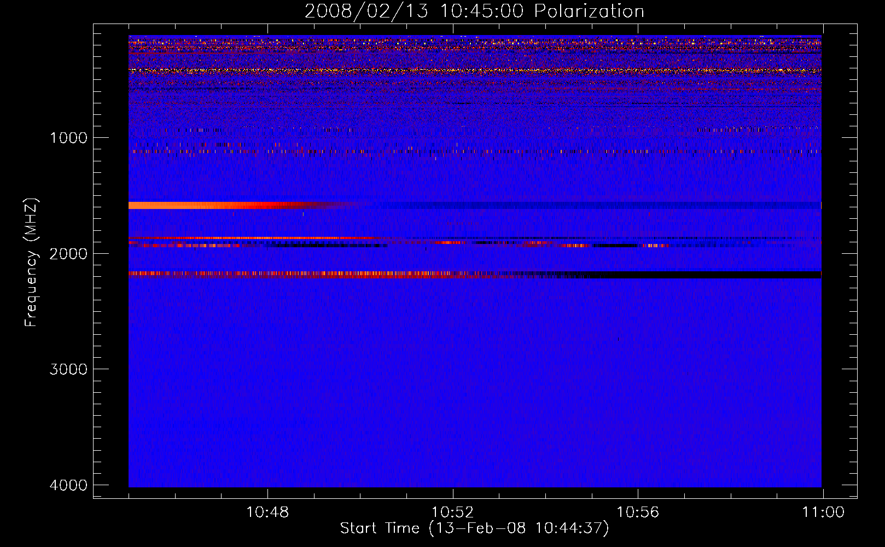This screenshot has height=547, width=885.
Task: Click the 4000 frequency tick label
Action: pyautogui.click(x=68, y=485)
